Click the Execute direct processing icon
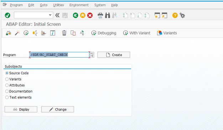 (26, 33)
